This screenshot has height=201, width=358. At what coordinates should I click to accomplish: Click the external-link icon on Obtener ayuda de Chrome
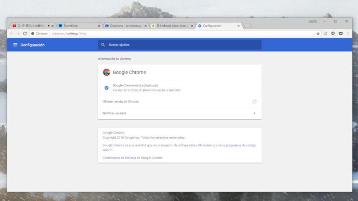pyautogui.click(x=255, y=101)
